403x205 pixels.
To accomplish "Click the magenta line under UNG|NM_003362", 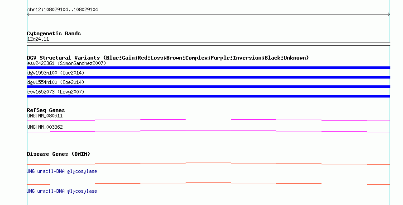I will click(208, 131).
